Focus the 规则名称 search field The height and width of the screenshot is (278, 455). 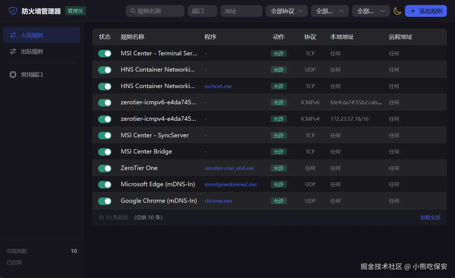pos(155,11)
